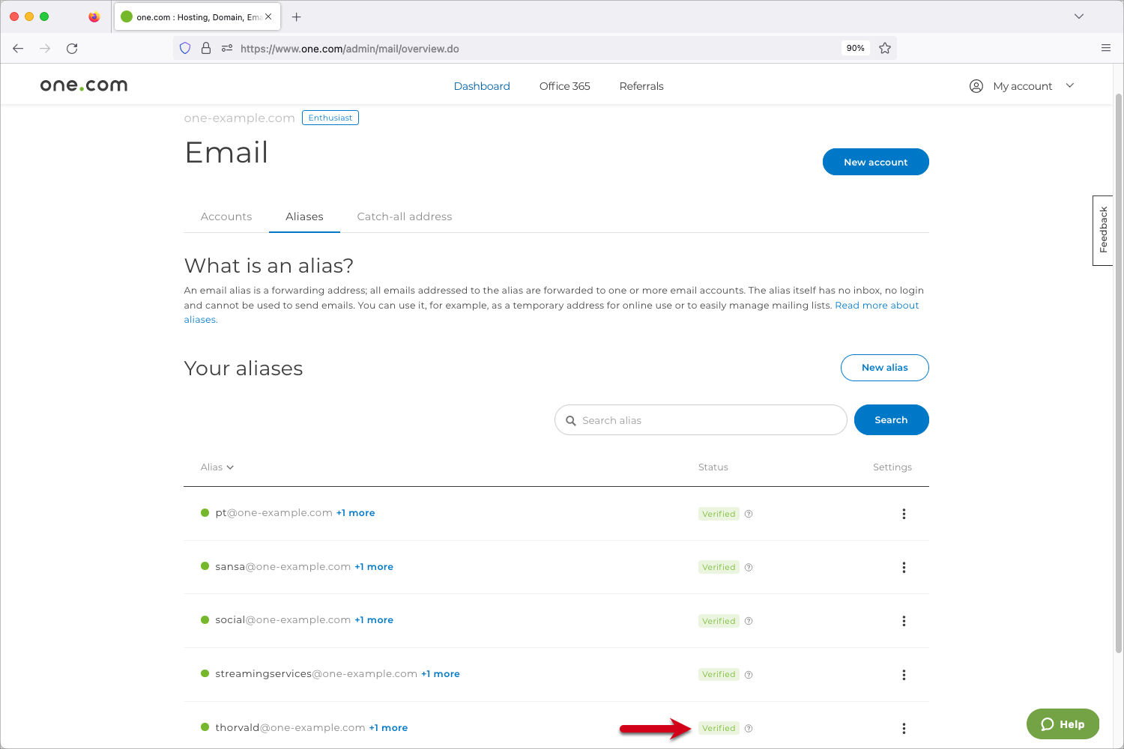This screenshot has width=1124, height=749.
Task: Go to Office 365 in top navigation
Action: coord(564,86)
